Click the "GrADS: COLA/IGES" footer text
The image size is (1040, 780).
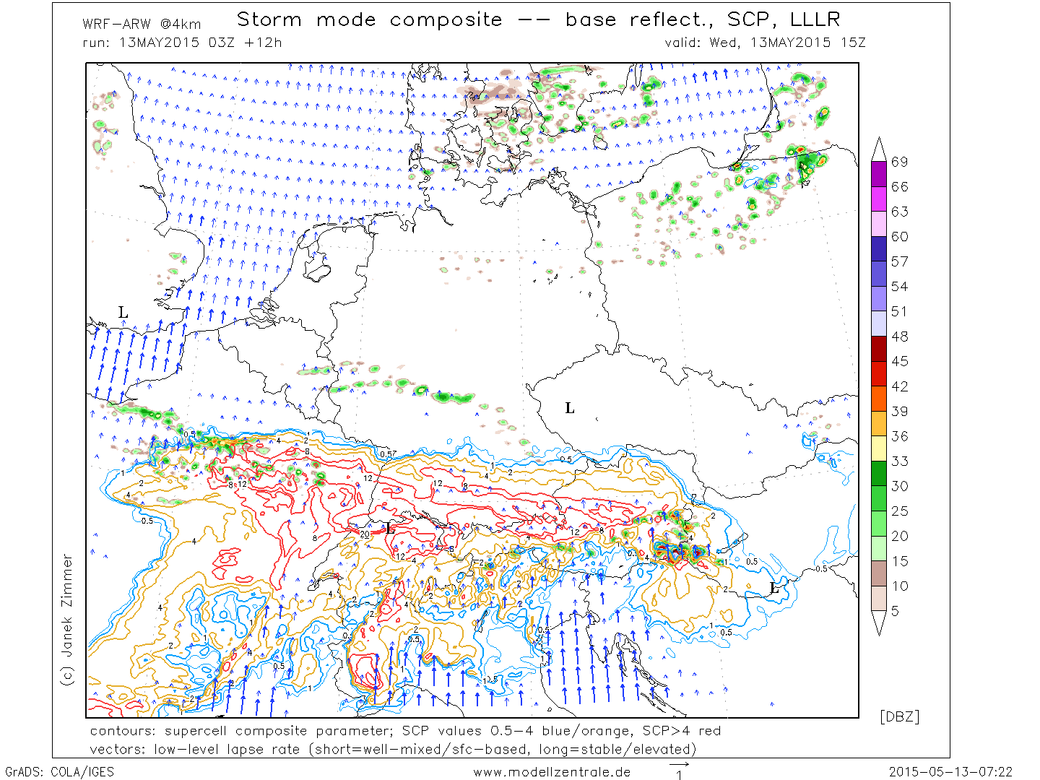tap(59, 772)
